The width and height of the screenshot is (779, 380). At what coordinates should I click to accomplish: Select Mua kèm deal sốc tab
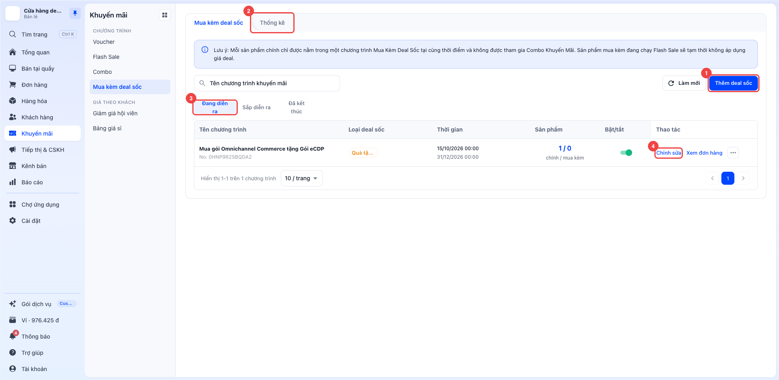pos(219,23)
